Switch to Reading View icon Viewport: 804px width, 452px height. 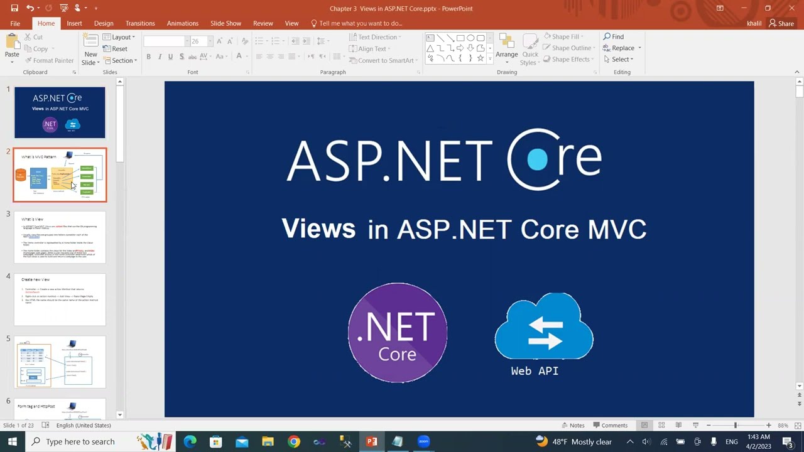tap(678, 425)
